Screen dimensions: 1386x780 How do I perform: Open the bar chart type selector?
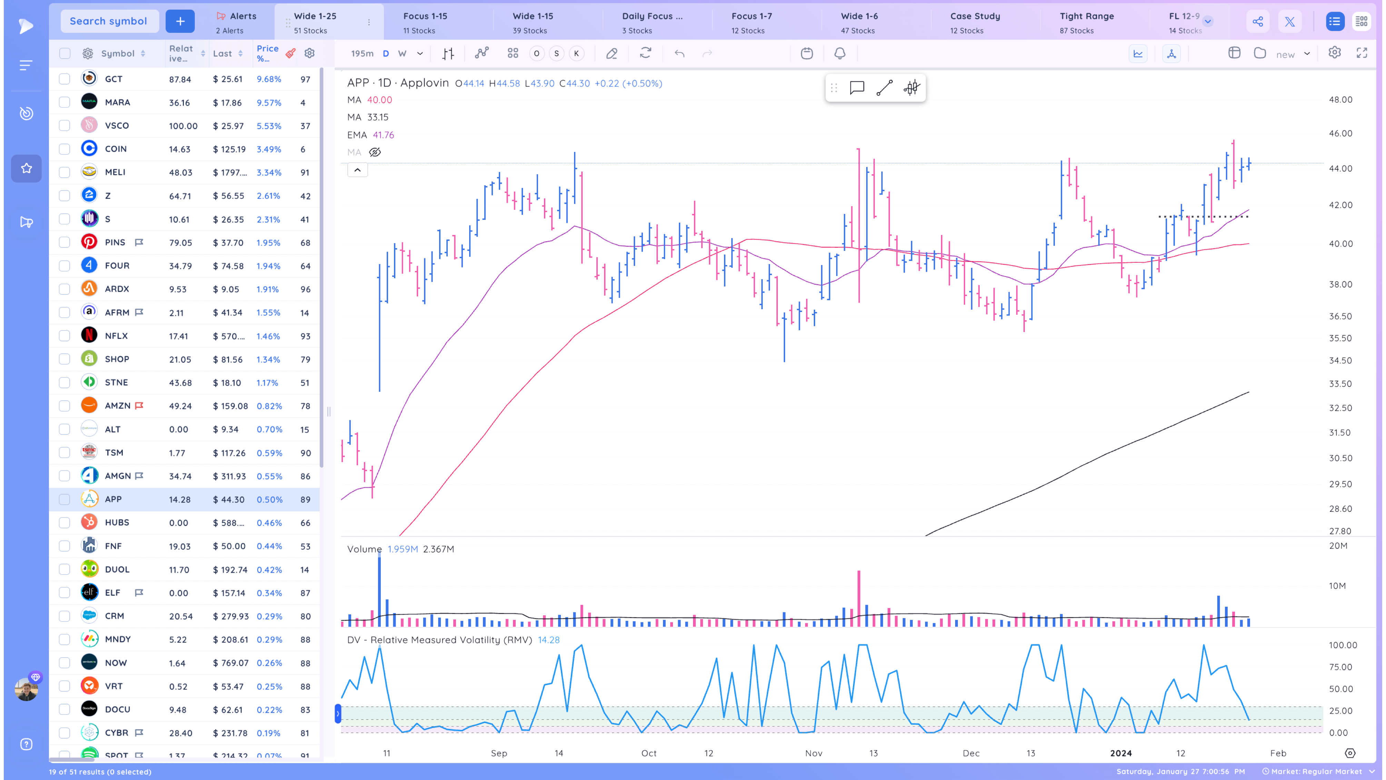click(448, 53)
